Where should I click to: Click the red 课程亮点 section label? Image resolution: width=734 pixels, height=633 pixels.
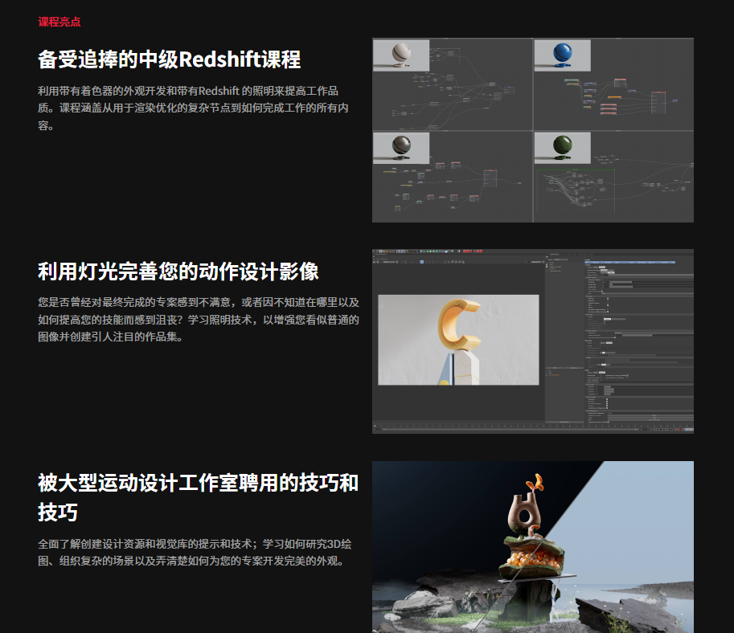pos(59,22)
